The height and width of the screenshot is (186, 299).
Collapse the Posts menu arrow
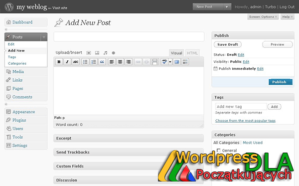tap(44, 37)
